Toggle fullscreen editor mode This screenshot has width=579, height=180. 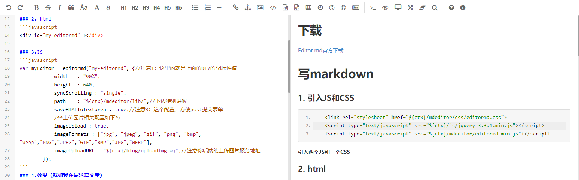[x=410, y=7]
